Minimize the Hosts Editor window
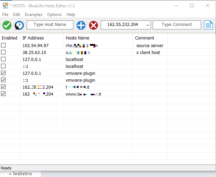This screenshot has height=177, width=216. (176, 6)
